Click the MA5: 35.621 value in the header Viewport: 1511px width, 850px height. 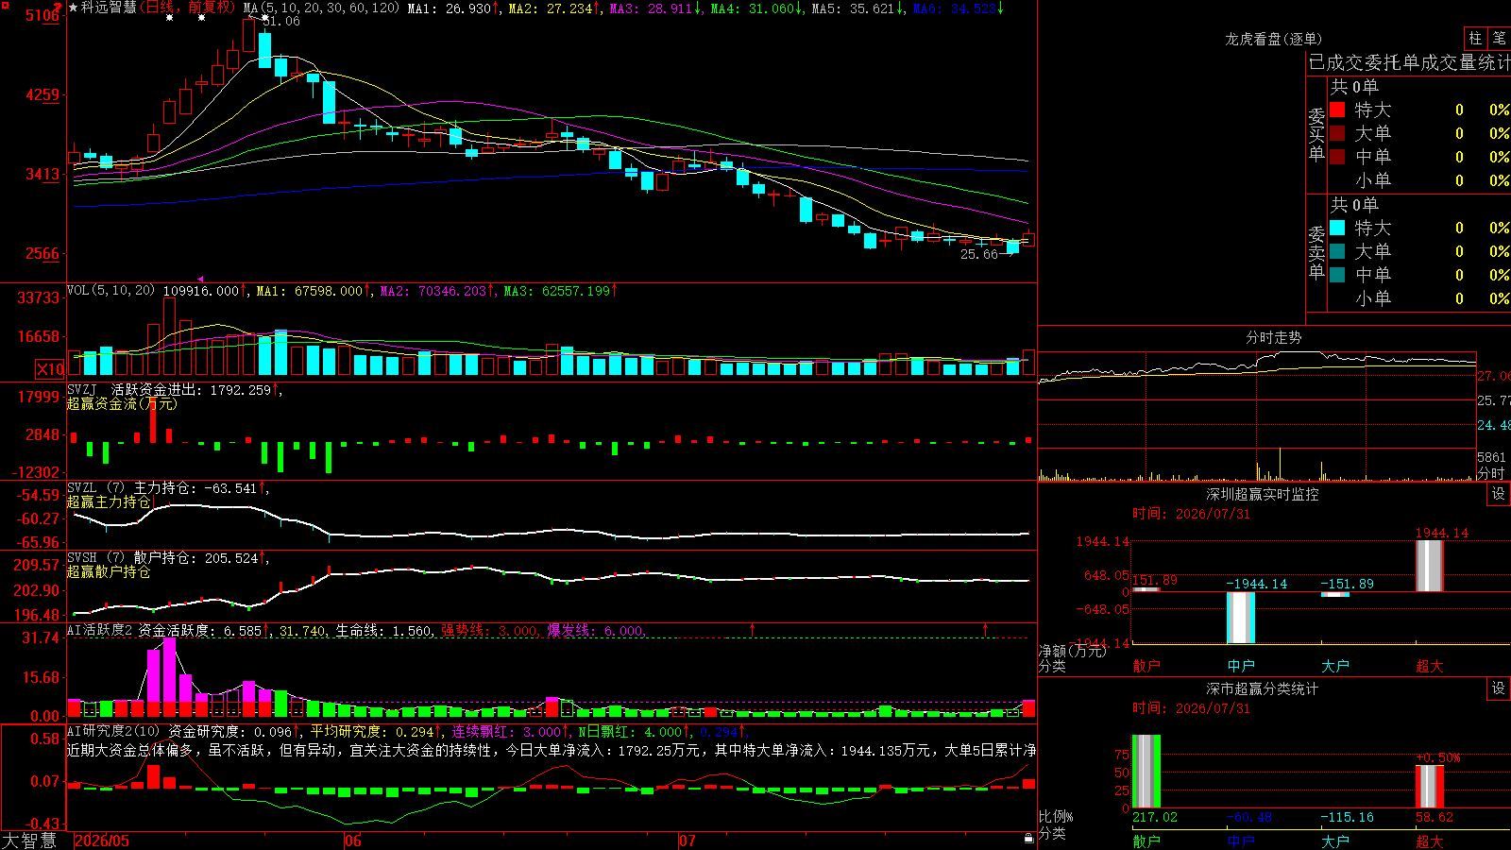tap(858, 8)
